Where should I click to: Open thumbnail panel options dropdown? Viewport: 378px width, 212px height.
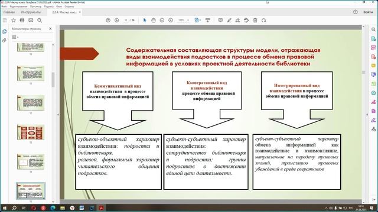tap(15, 37)
